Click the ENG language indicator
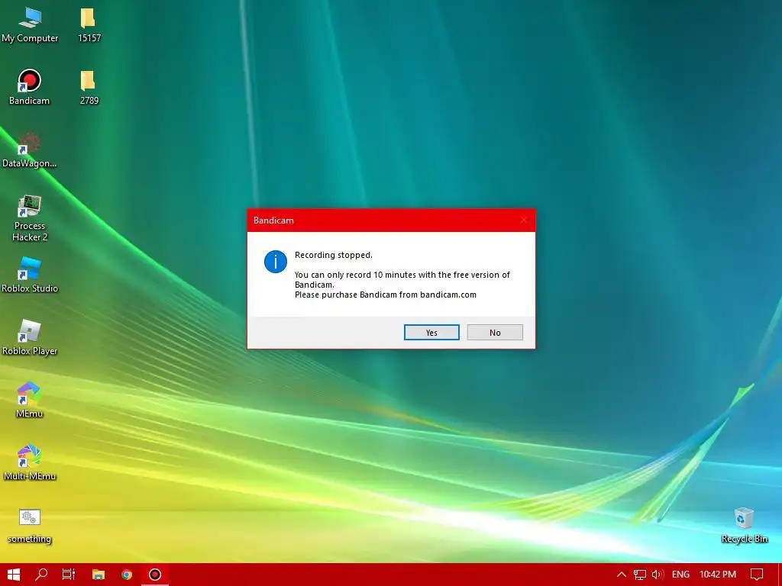 (x=680, y=575)
